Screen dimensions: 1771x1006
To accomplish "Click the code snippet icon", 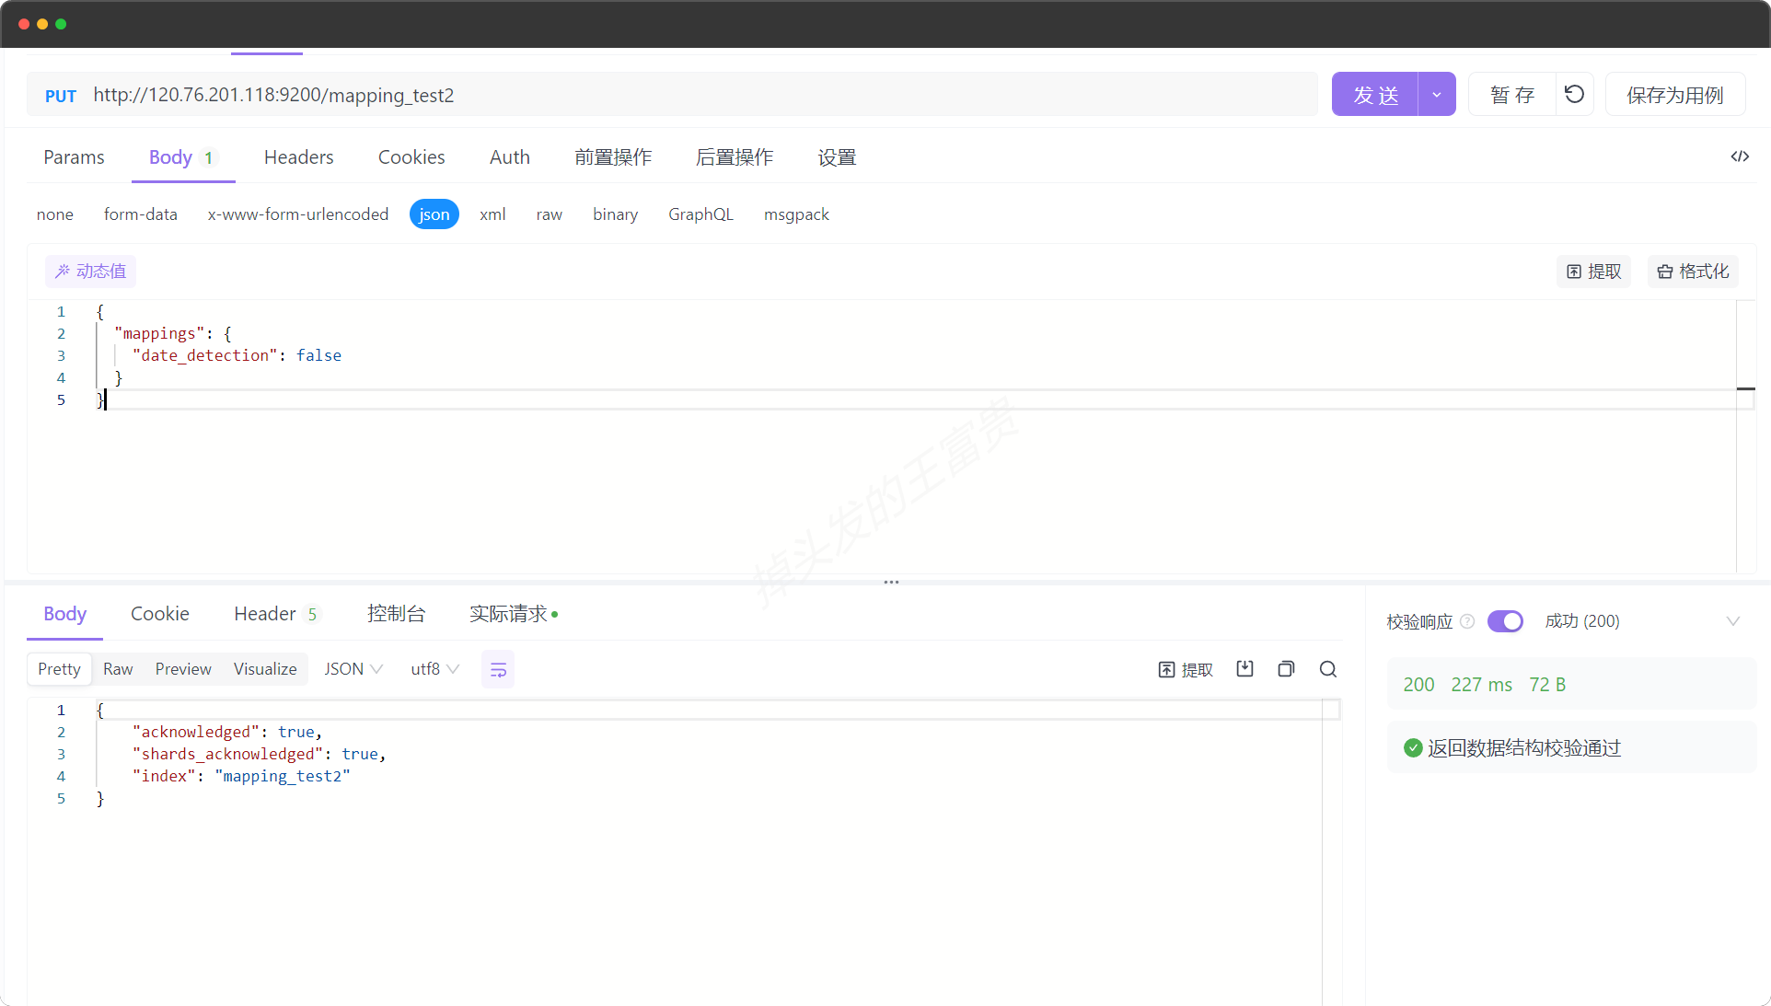I will (1739, 156).
